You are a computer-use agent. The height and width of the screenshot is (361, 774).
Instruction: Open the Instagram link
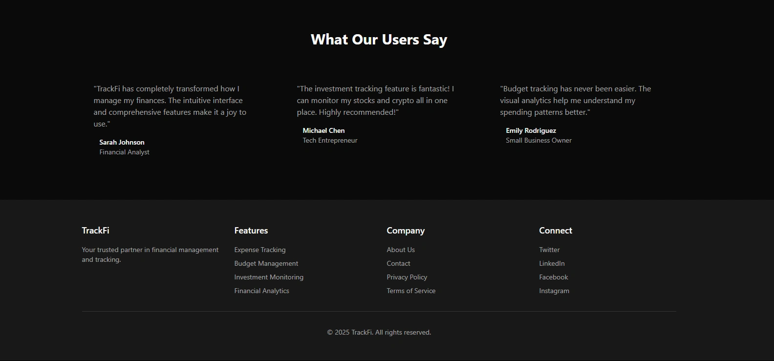[x=554, y=291]
